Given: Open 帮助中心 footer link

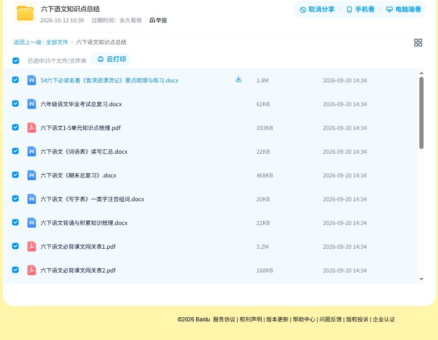Looking at the screenshot, I should (x=304, y=320).
